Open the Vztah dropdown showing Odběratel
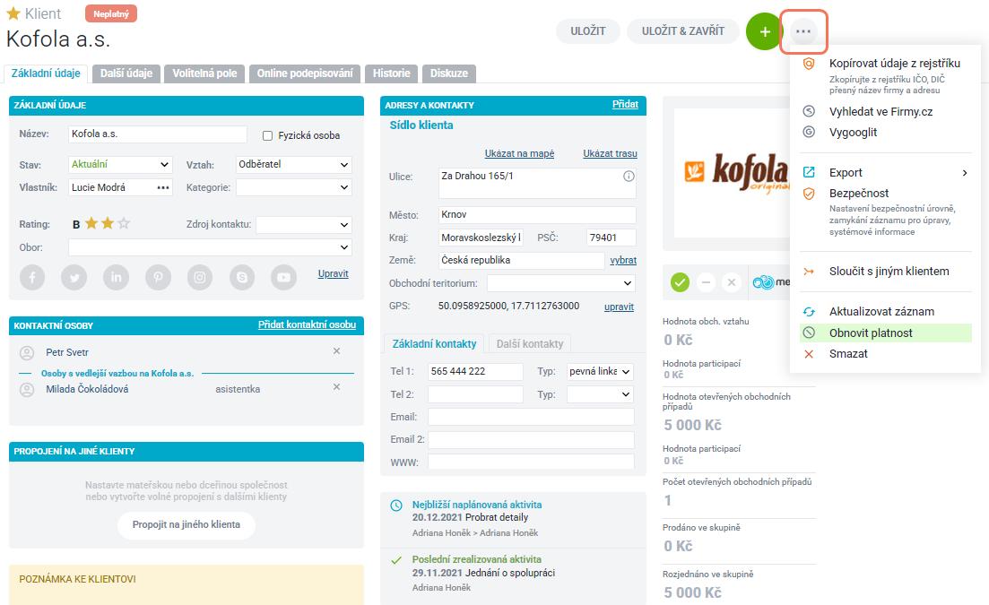This screenshot has height=605, width=989. [x=293, y=165]
